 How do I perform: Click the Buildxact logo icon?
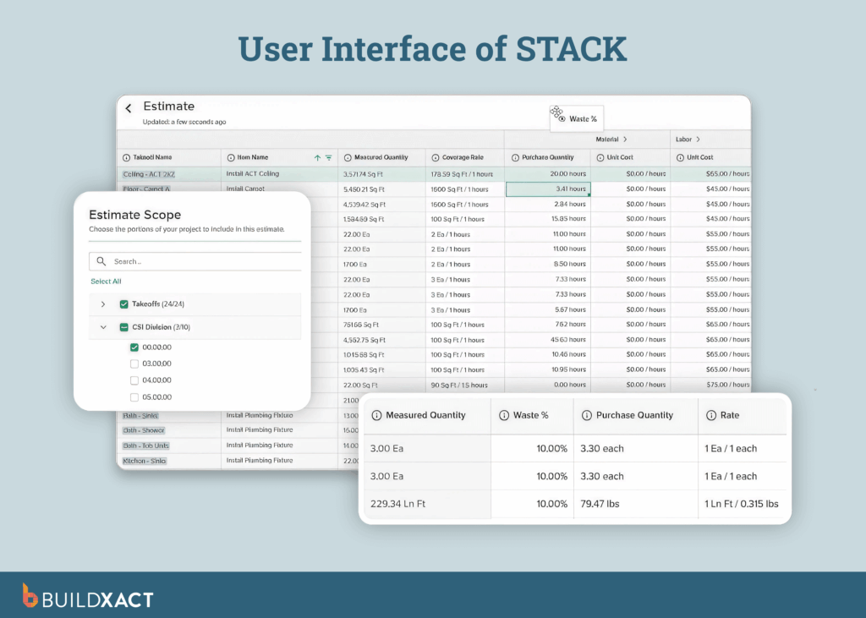click(x=31, y=596)
